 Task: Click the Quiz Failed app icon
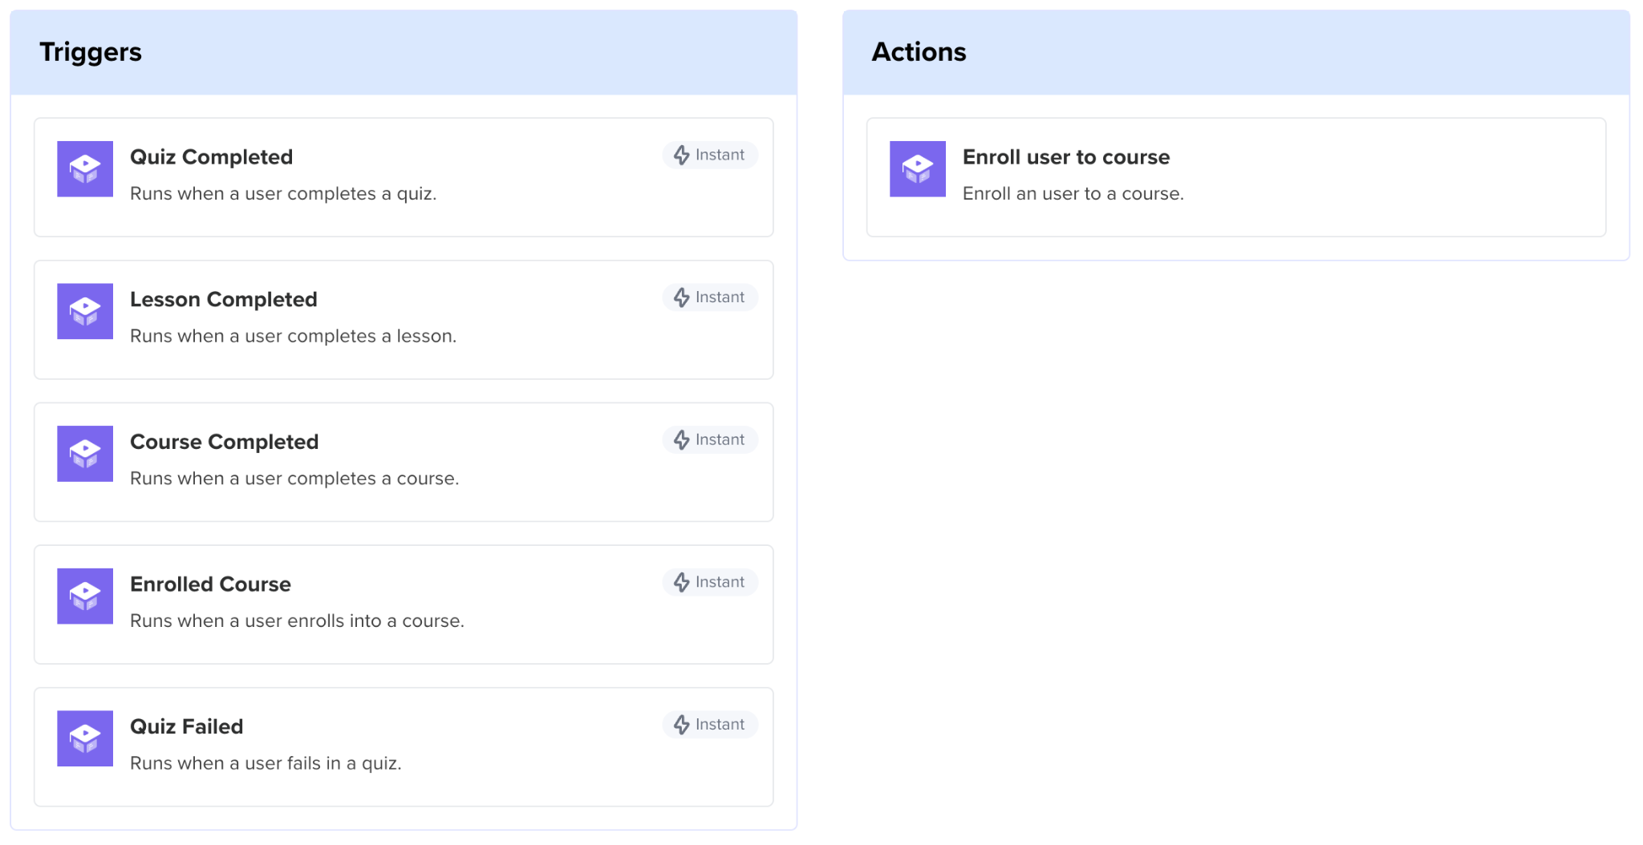pyautogui.click(x=85, y=738)
